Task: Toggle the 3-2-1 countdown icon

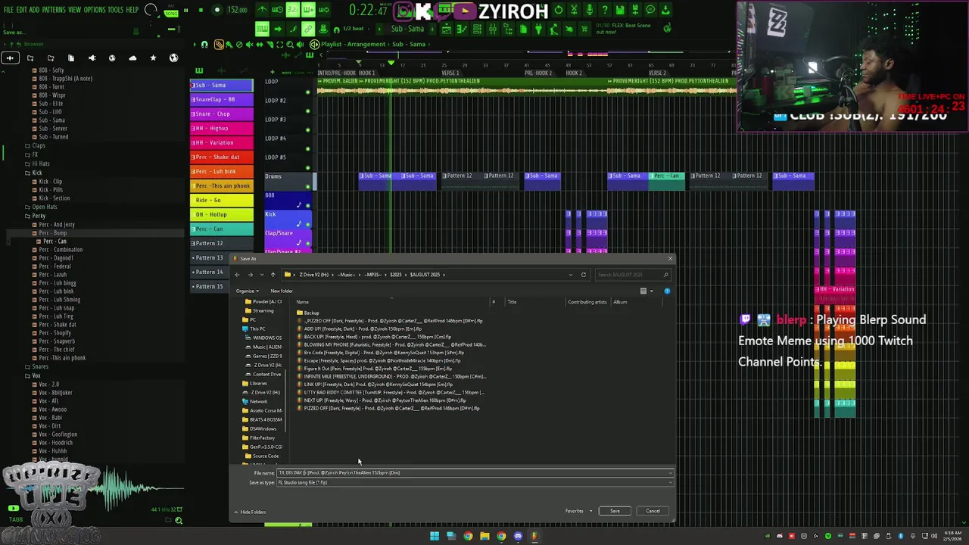Action: point(293,10)
